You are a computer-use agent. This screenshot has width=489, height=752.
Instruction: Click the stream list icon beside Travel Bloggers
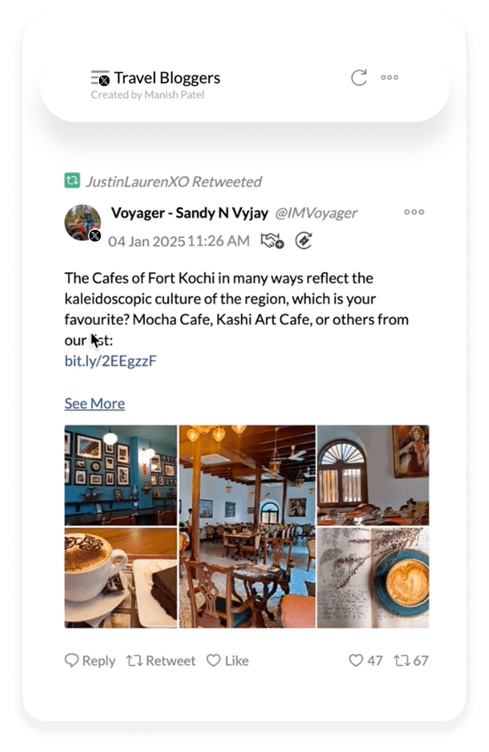coord(100,78)
